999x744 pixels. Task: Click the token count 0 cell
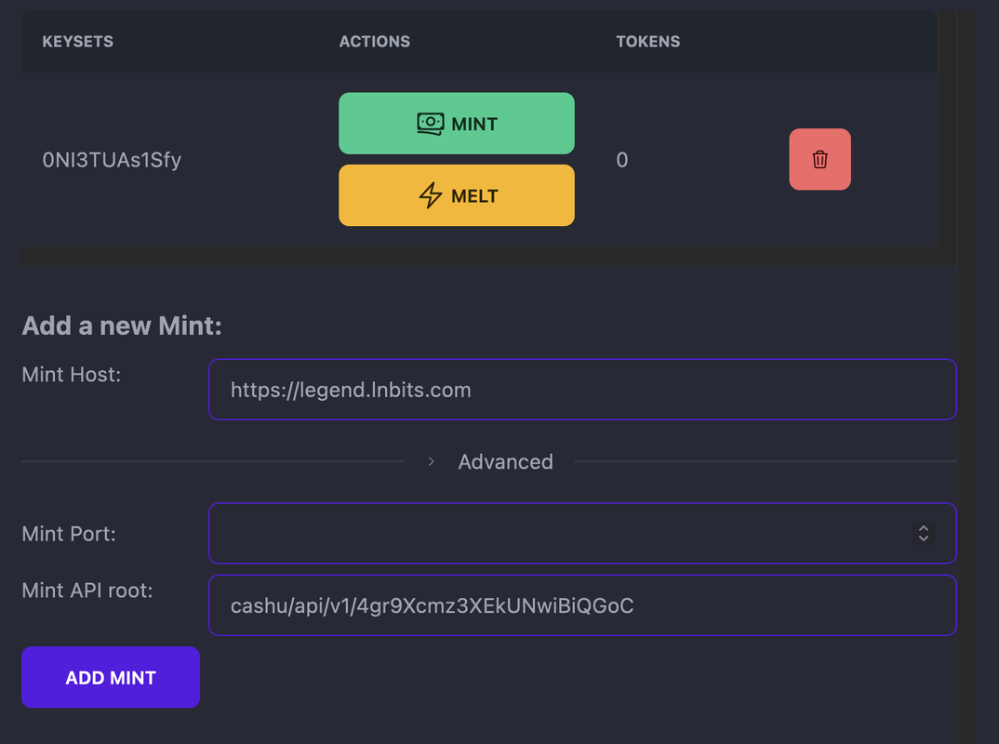click(622, 159)
